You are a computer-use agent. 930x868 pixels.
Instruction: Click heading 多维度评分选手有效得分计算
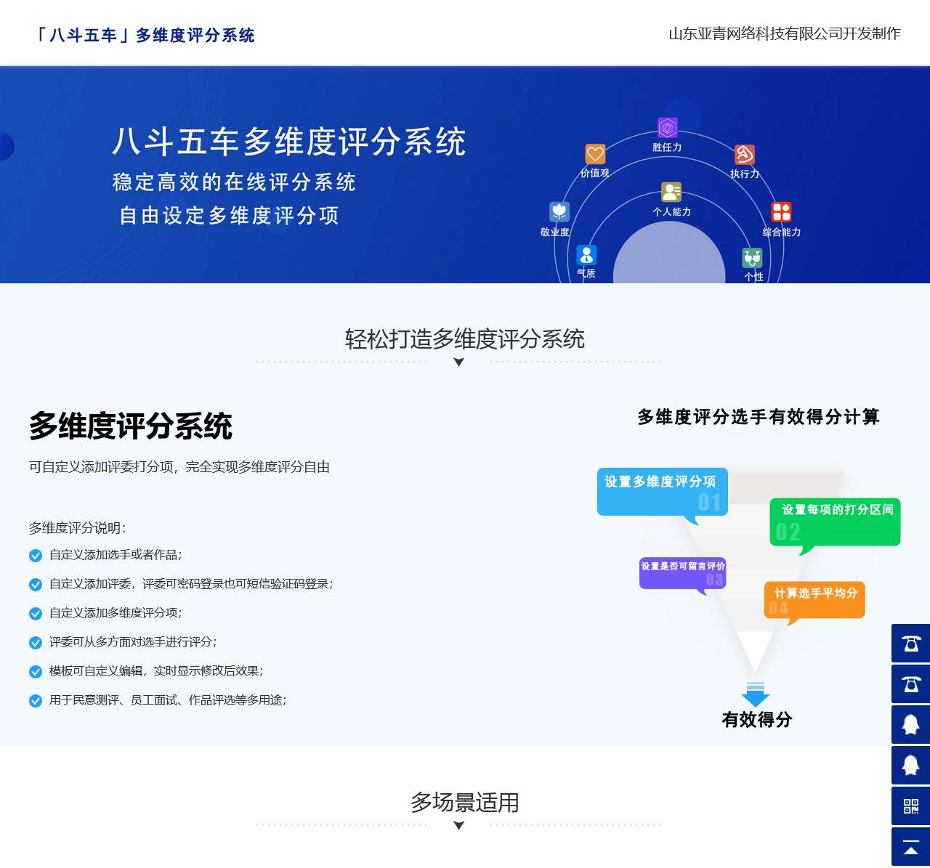(x=759, y=417)
